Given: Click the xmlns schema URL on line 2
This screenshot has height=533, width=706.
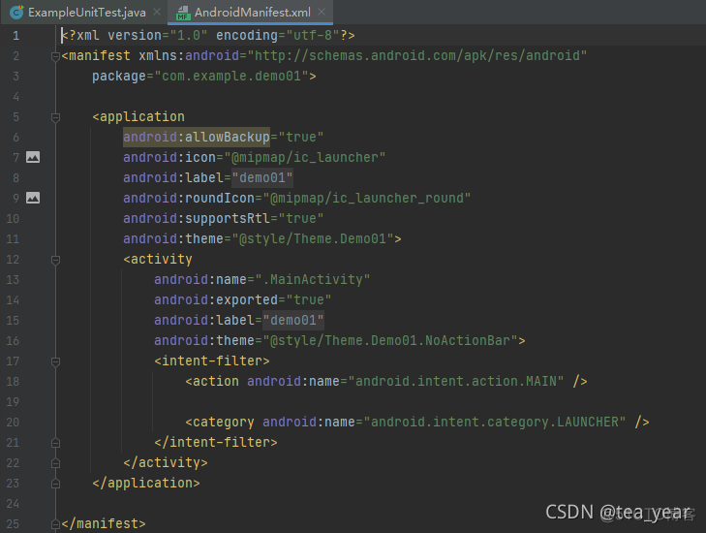Looking at the screenshot, I should point(417,56).
